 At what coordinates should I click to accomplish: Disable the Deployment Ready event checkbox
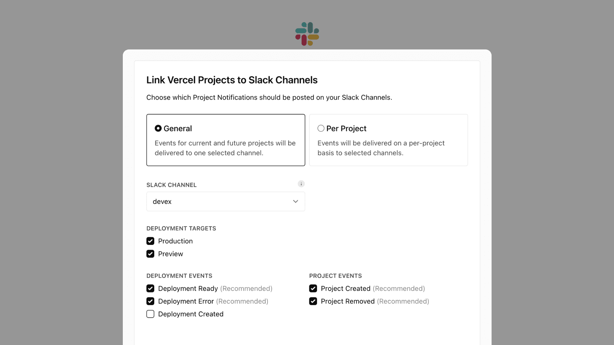[x=150, y=289]
